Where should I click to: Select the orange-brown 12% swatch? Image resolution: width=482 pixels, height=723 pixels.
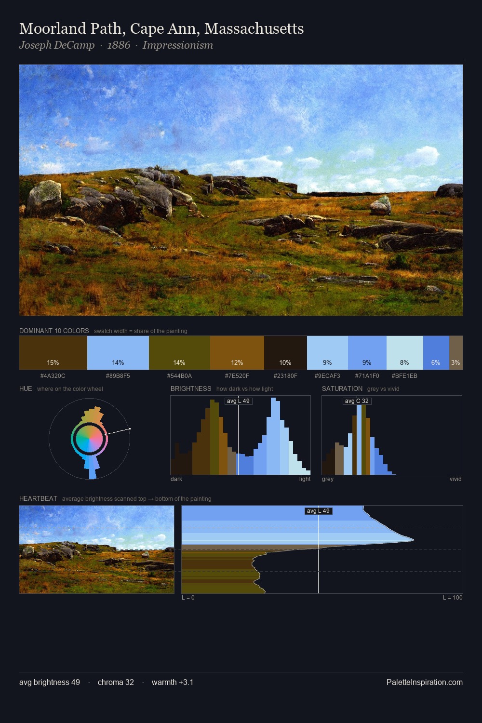(237, 353)
